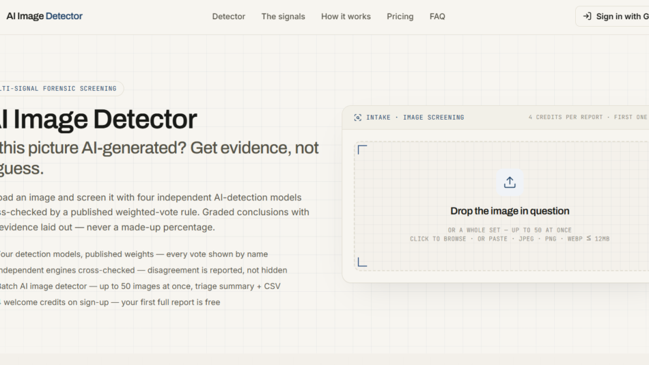Click the top-left corner bracket of drop zone
Screen dimensions: 649x365
click(362, 150)
